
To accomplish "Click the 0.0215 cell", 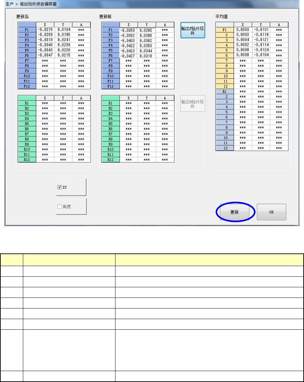I will pyautogui.click(x=63, y=55).
